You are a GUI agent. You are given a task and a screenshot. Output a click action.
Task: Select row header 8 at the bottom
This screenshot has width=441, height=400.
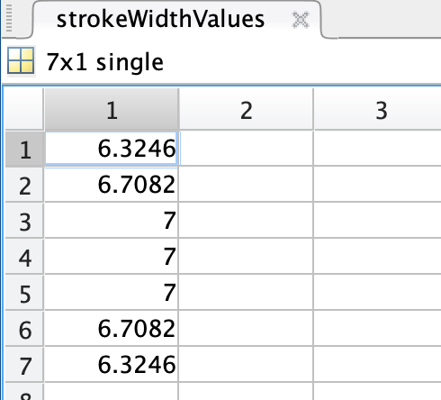click(x=25, y=393)
